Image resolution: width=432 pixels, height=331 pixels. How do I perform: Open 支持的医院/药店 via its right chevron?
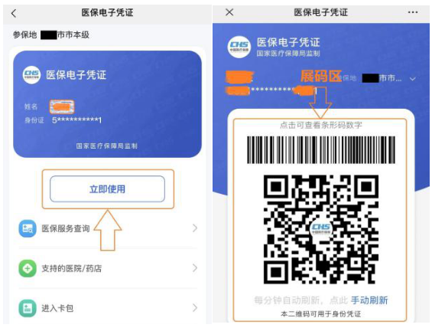coord(195,267)
